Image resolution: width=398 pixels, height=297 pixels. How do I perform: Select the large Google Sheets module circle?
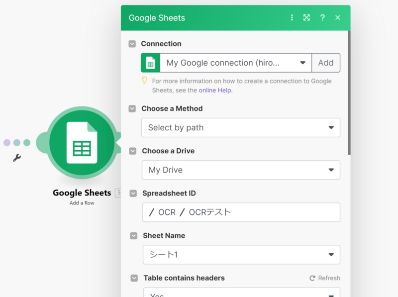click(x=82, y=143)
